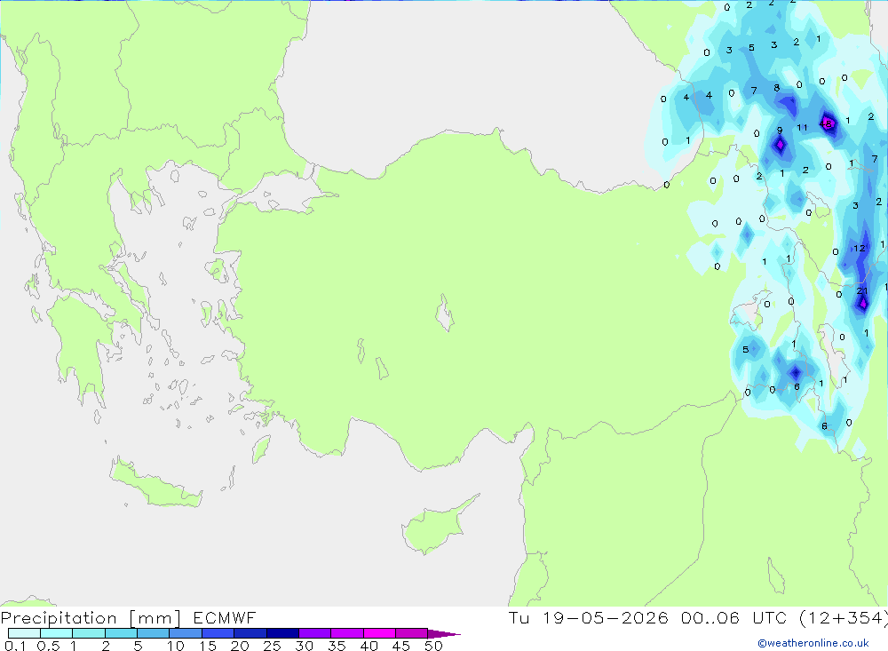Image resolution: width=888 pixels, height=651 pixels.
Task: Click the '40' legend scale label
Action: point(369,646)
